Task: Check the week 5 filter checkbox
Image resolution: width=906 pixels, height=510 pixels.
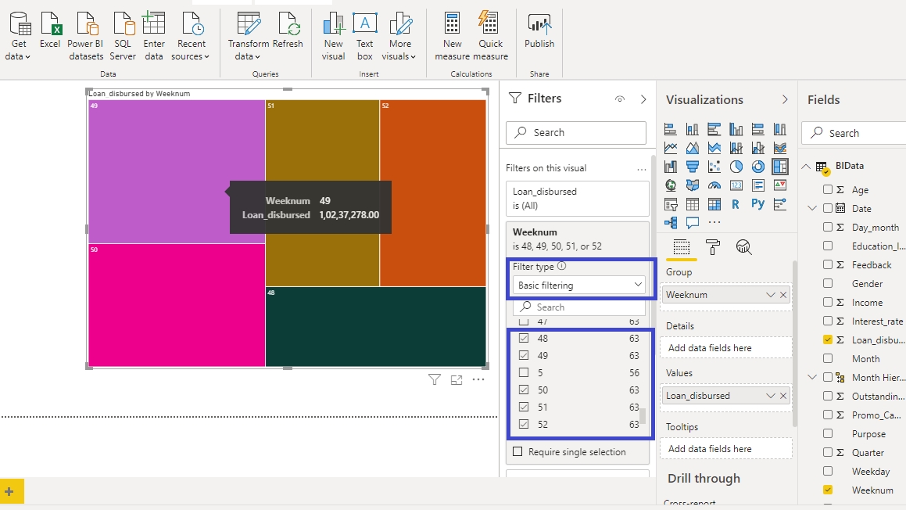Action: pos(524,373)
